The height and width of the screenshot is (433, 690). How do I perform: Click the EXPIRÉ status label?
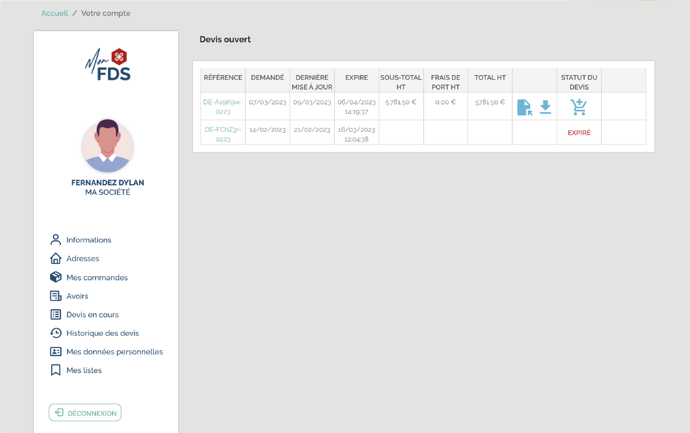pyautogui.click(x=579, y=133)
